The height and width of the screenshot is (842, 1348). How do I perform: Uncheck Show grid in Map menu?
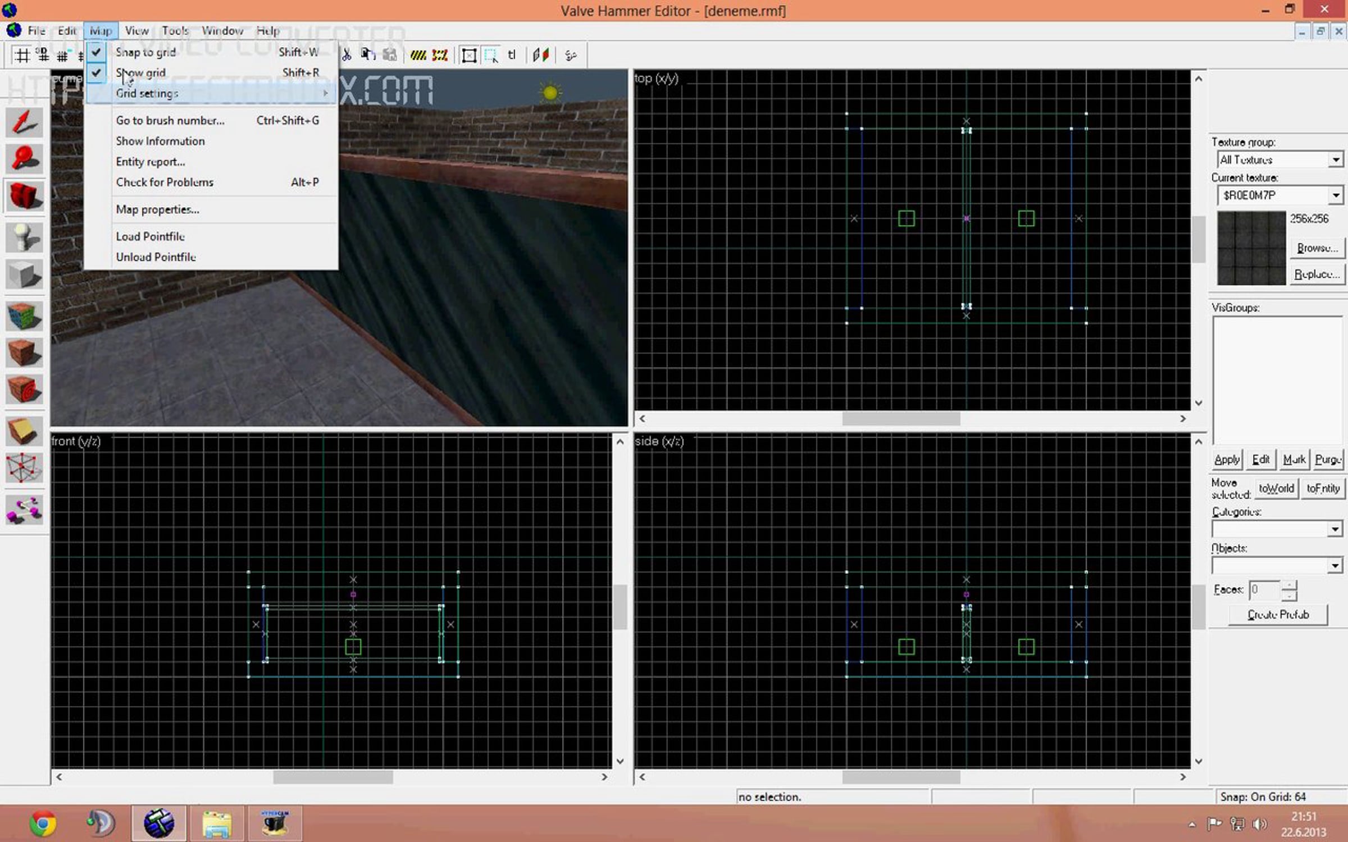[211, 73]
